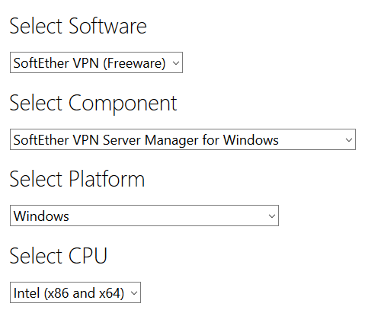Click blank area inside the component dropdown box
Viewport: 368px width, 313px height.
click(311, 139)
